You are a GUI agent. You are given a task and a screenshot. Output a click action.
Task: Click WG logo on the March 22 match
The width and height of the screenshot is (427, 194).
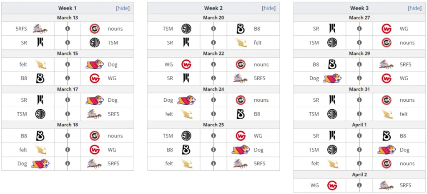click(186, 64)
